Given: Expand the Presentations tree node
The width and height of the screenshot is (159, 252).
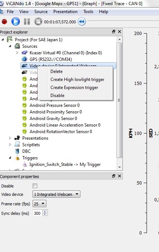Looking at the screenshot, I should 10,138.
